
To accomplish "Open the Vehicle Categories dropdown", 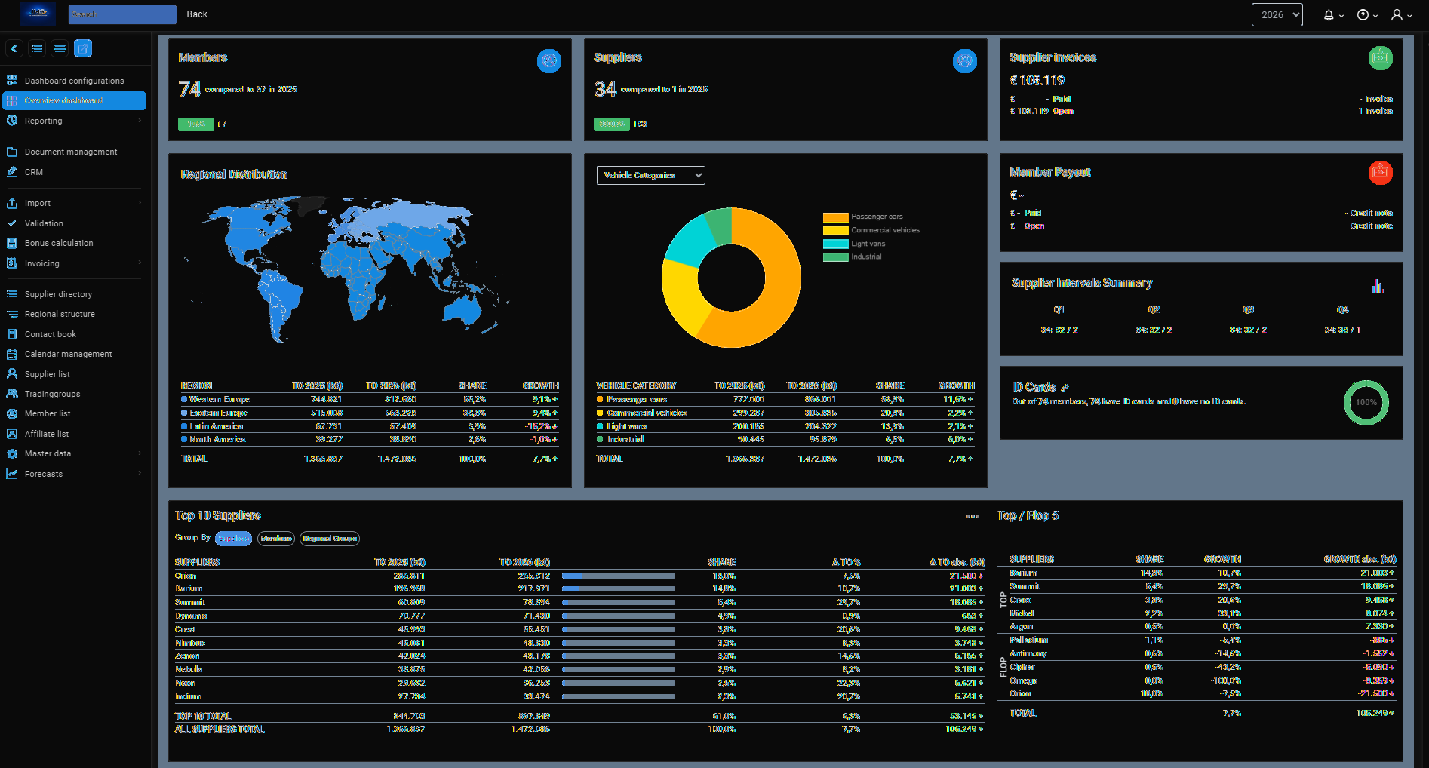I will point(651,175).
